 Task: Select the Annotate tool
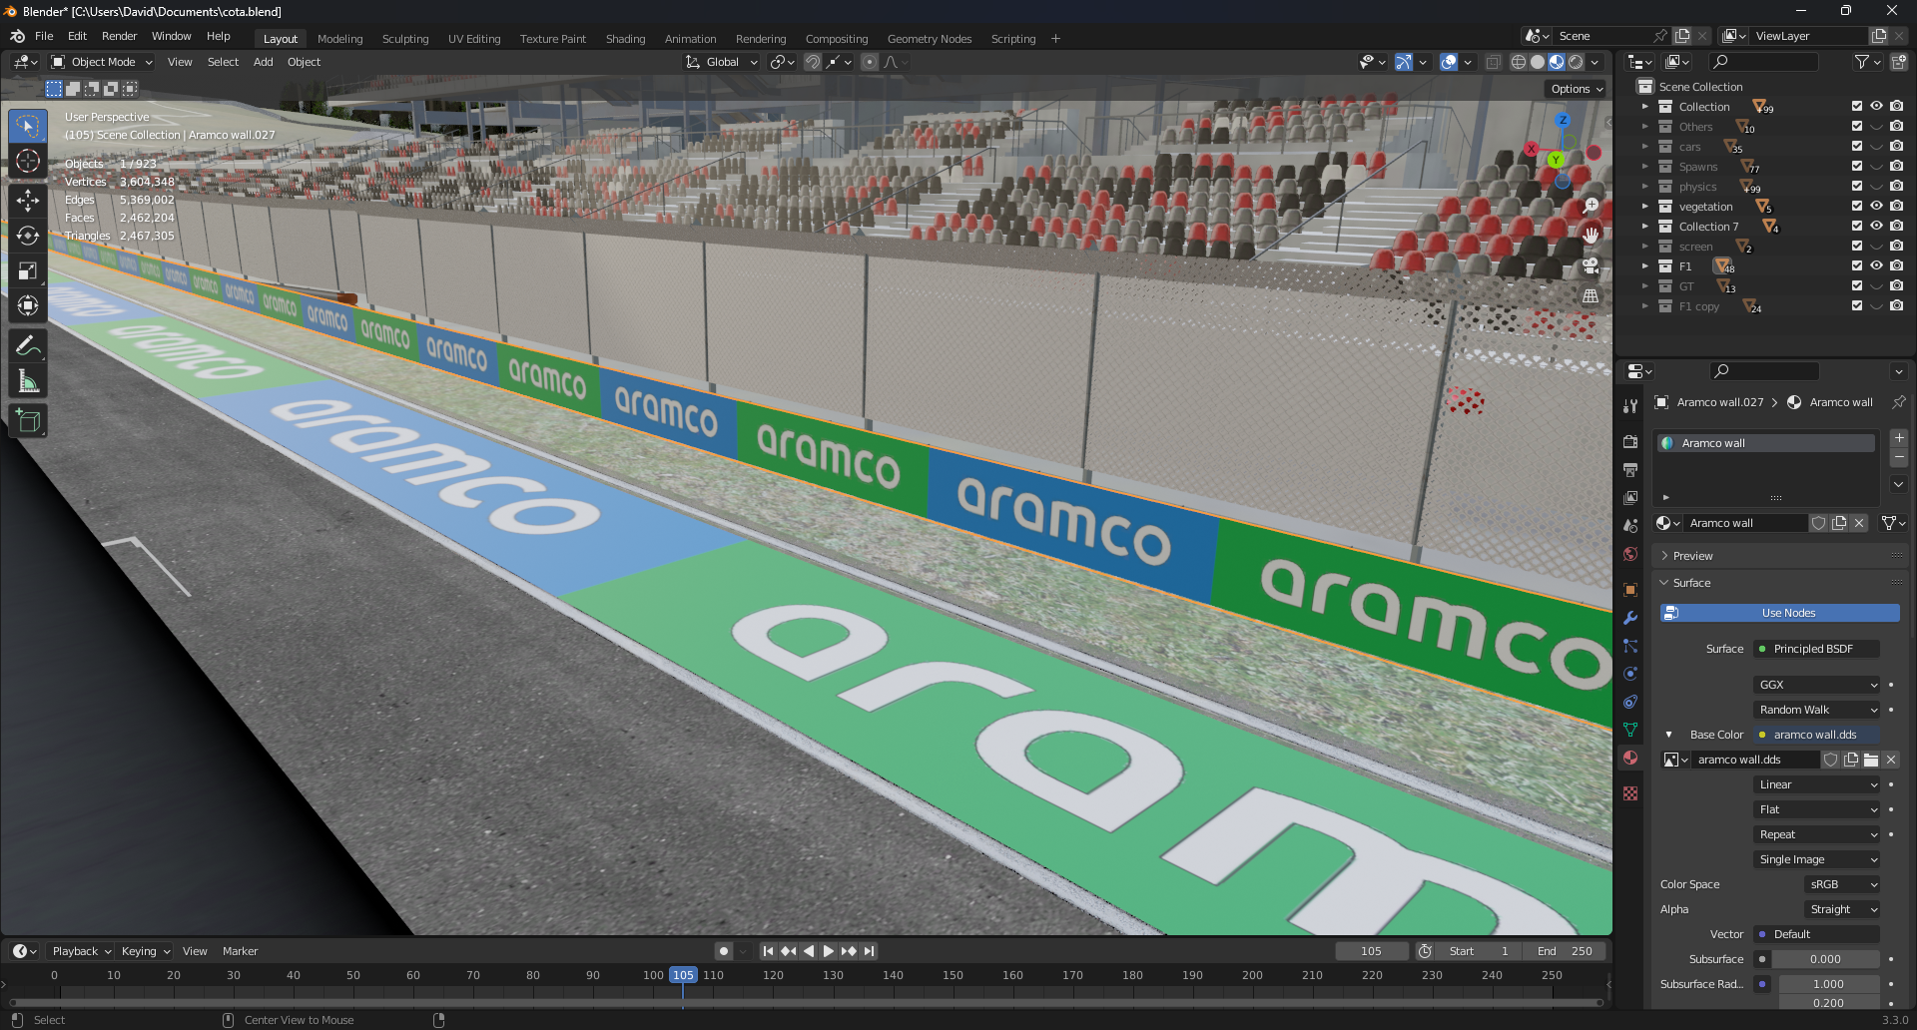28,346
